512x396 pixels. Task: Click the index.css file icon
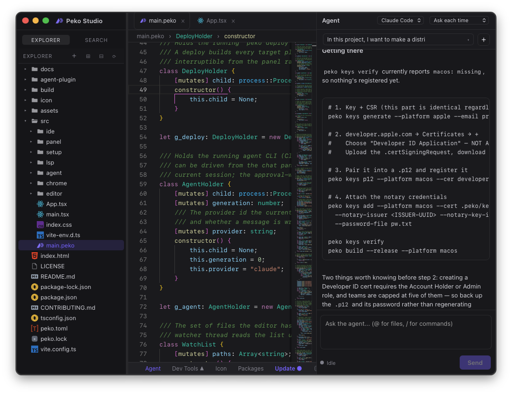pyautogui.click(x=40, y=225)
